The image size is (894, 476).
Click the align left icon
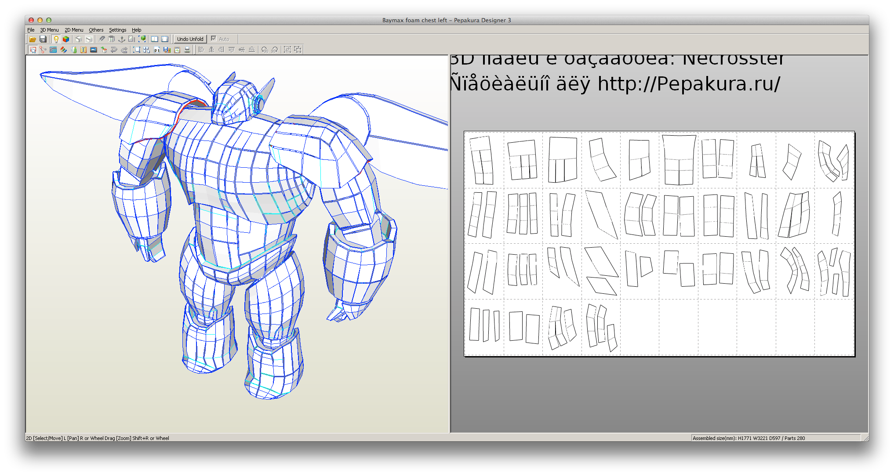pos(201,50)
